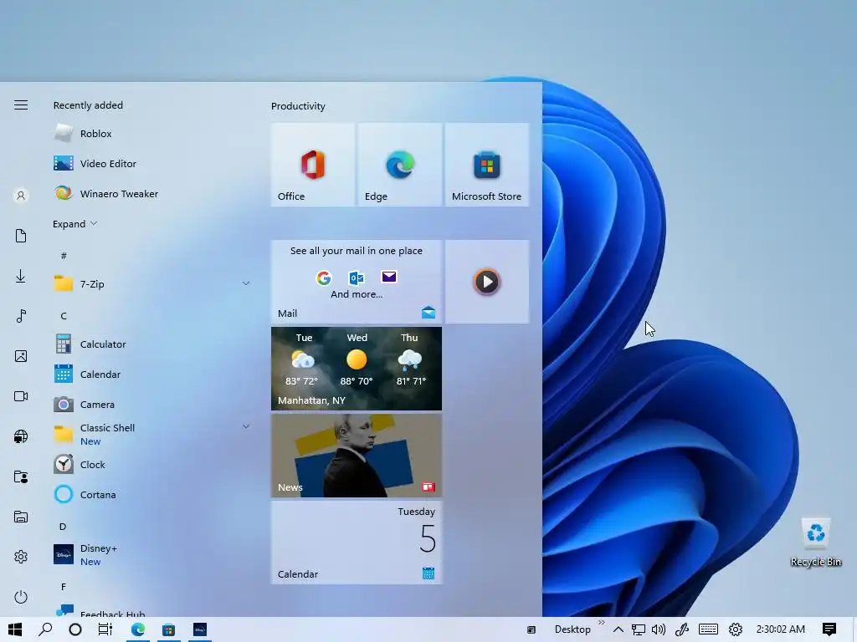Open Personal folder from the Start sidebar
The width and height of the screenshot is (857, 642).
tap(21, 477)
